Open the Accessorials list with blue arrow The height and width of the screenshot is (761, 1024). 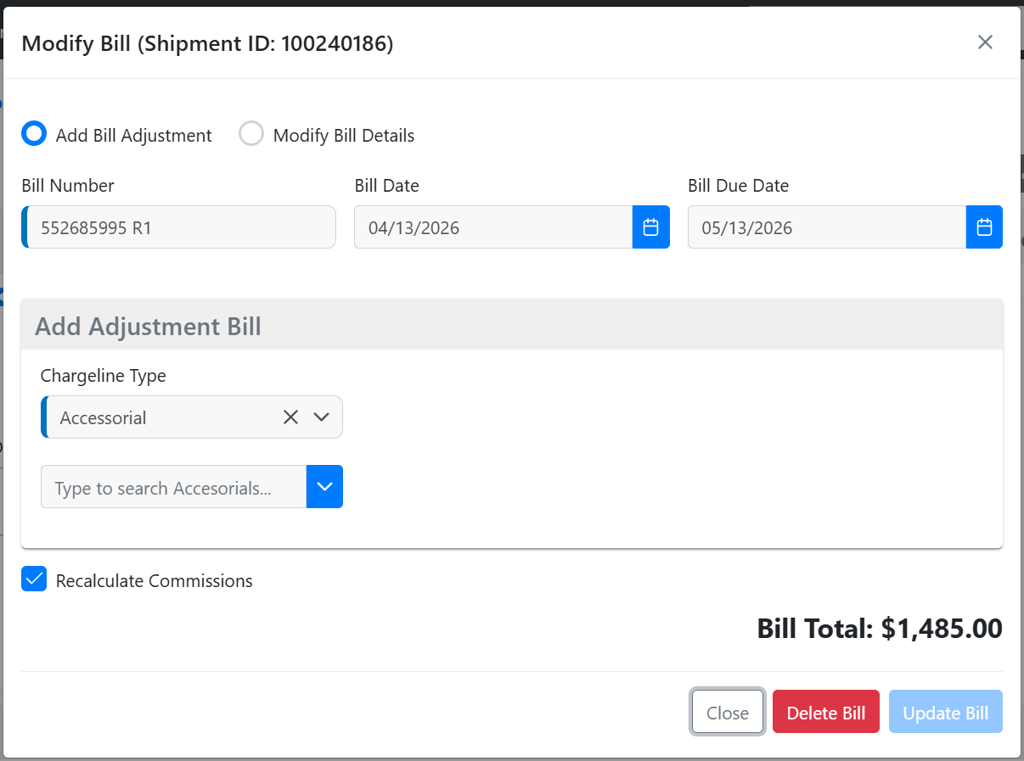324,486
